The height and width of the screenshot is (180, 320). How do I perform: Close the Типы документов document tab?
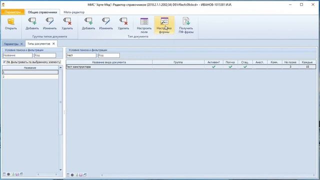pyautogui.click(x=53, y=43)
